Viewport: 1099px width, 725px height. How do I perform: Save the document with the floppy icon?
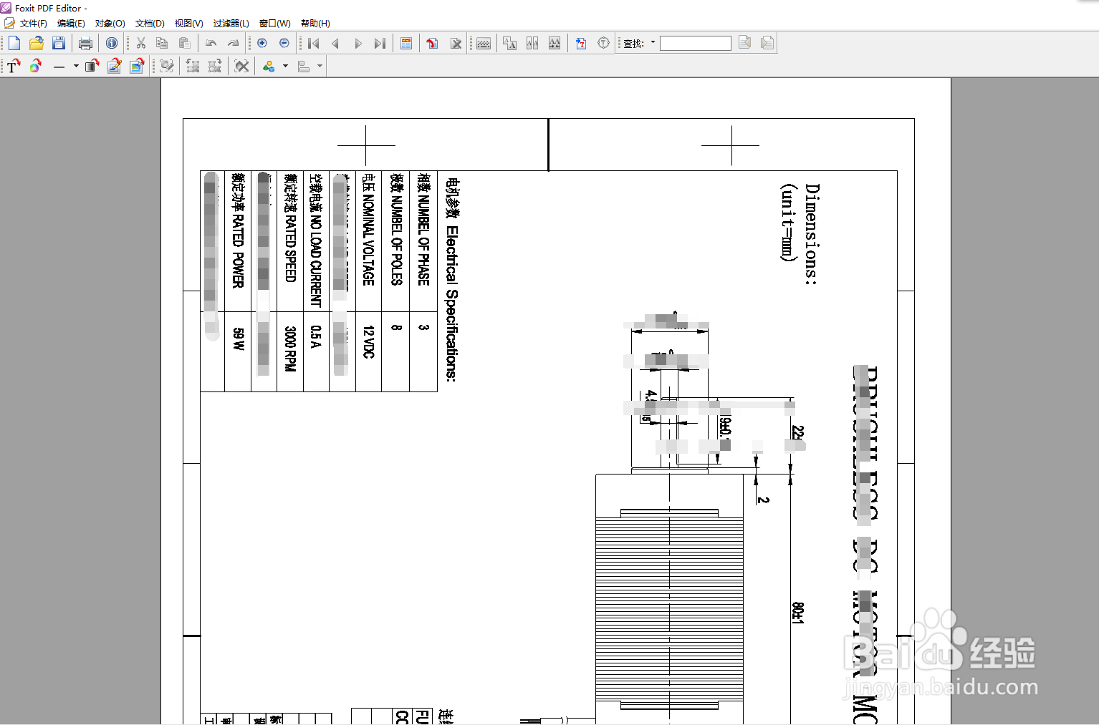(59, 43)
